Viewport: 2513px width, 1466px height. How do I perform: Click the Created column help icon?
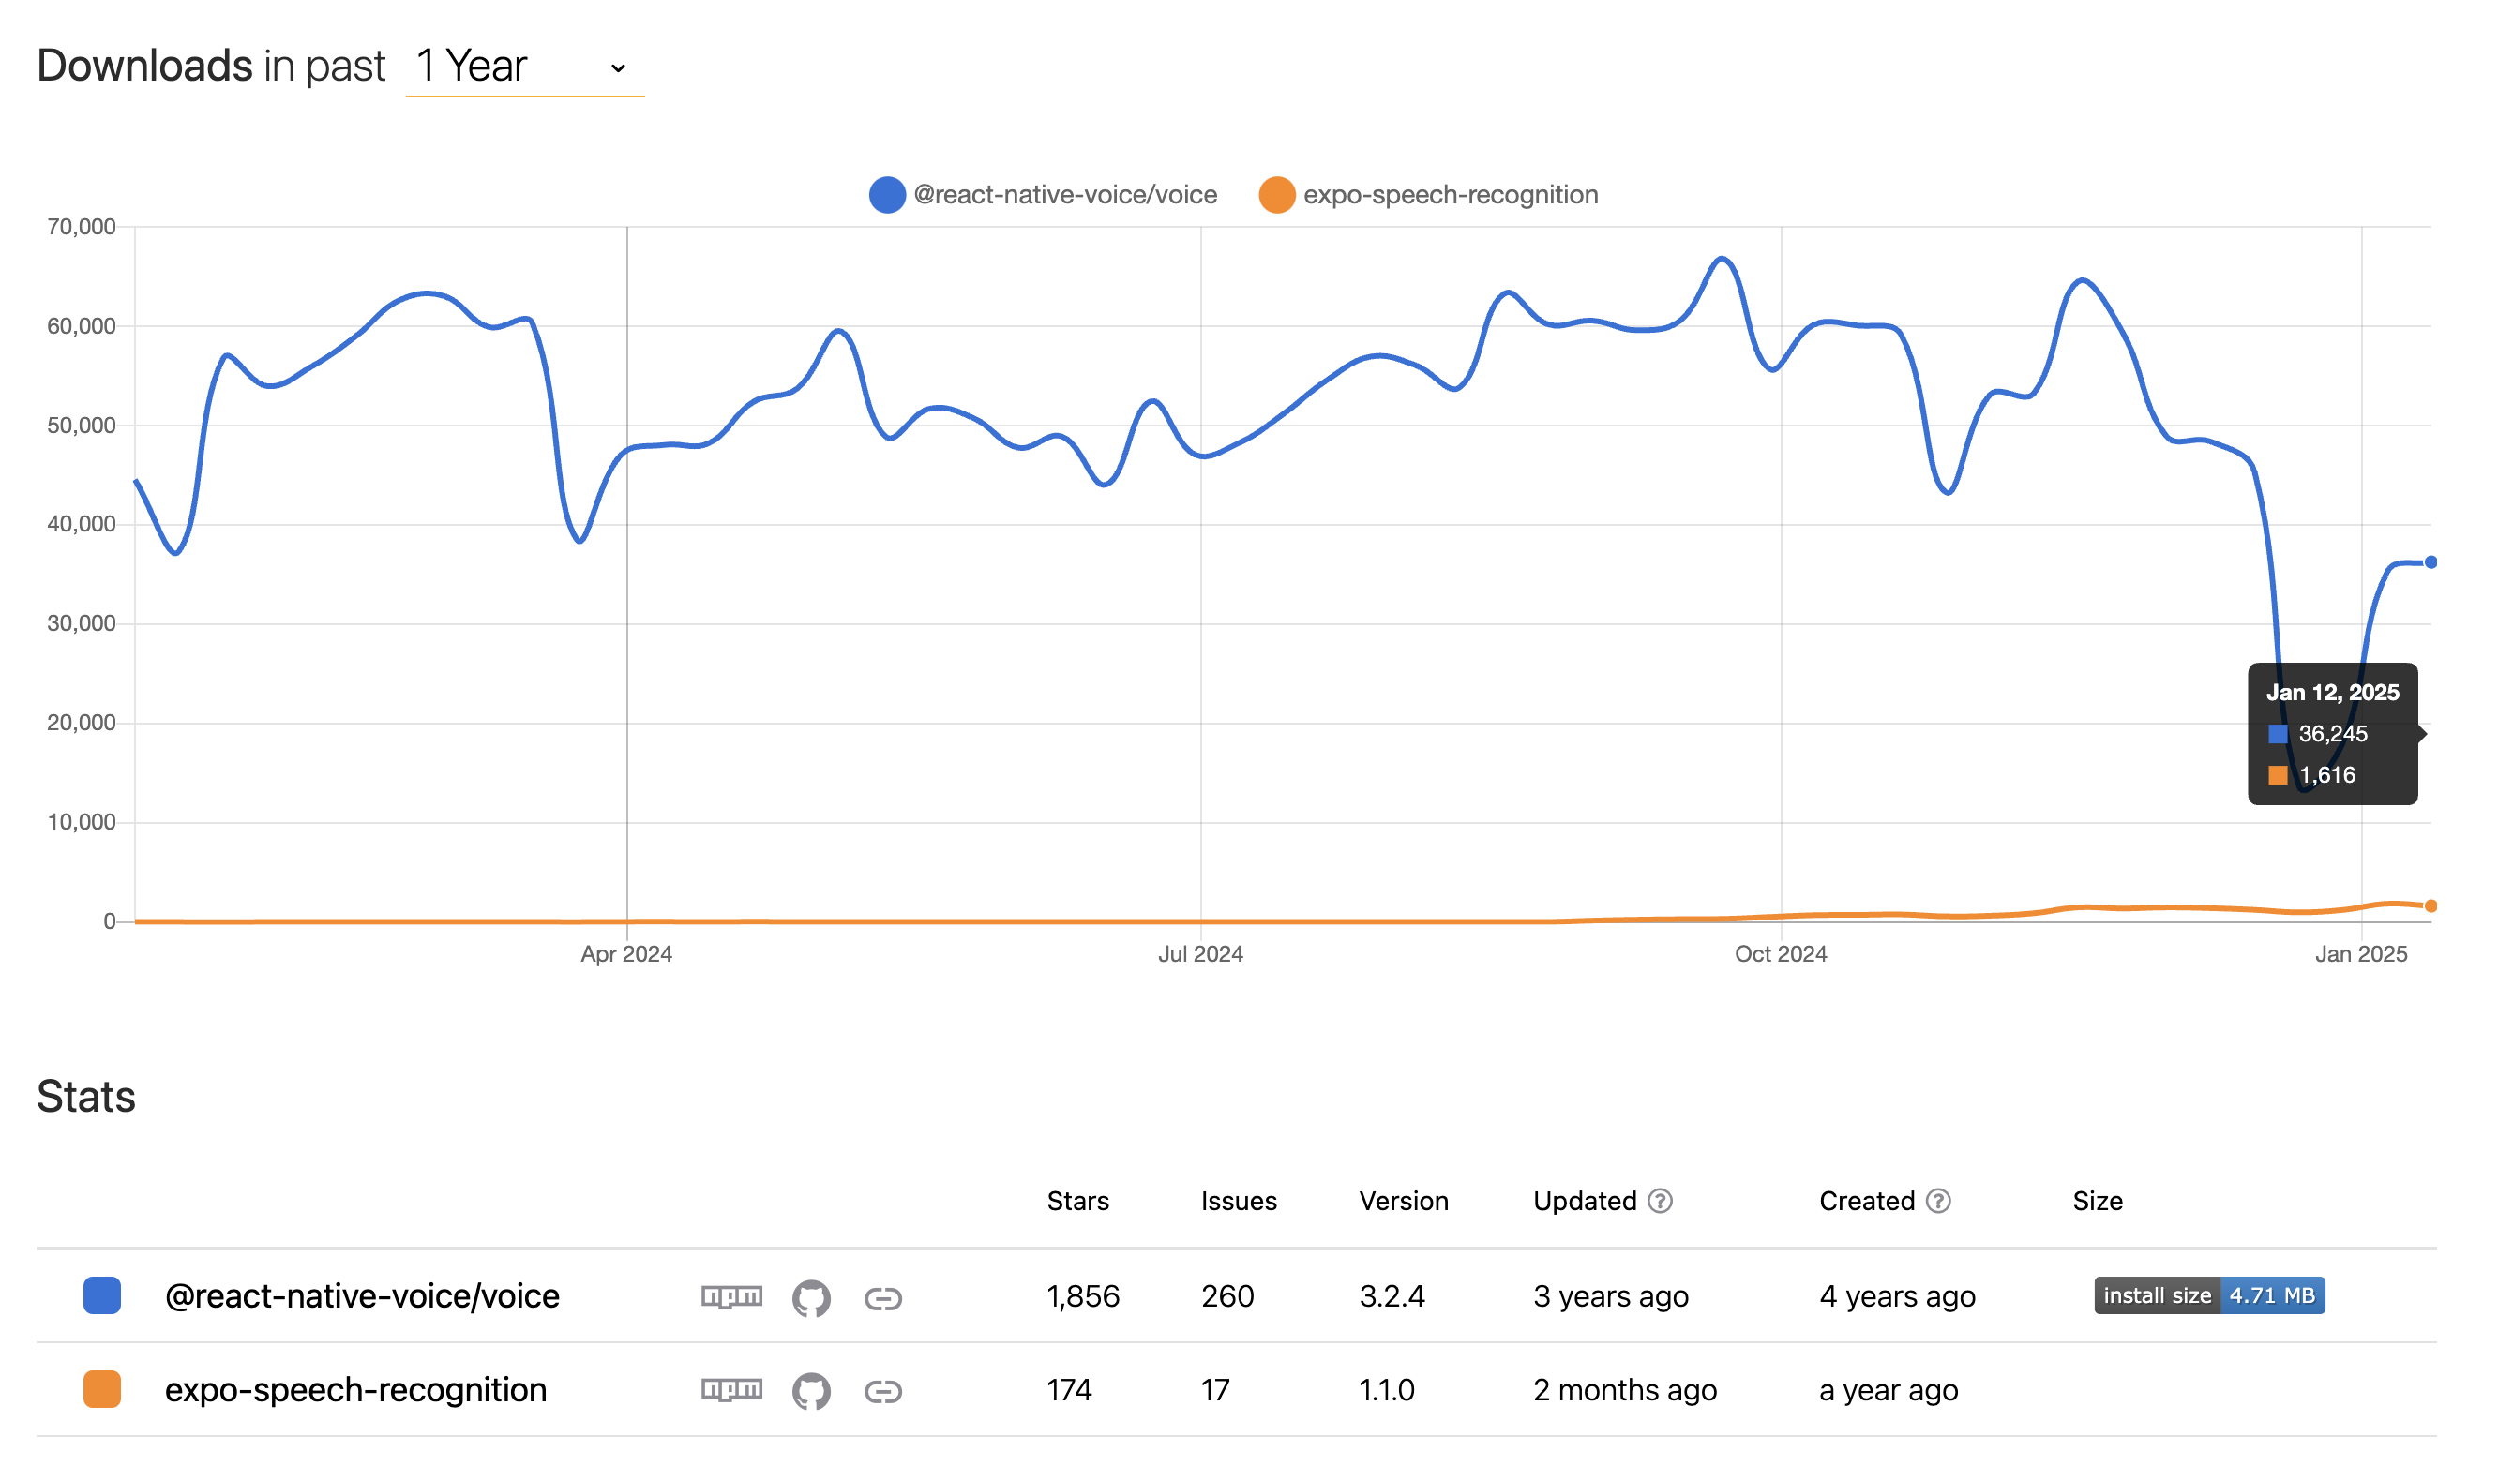(1937, 1201)
